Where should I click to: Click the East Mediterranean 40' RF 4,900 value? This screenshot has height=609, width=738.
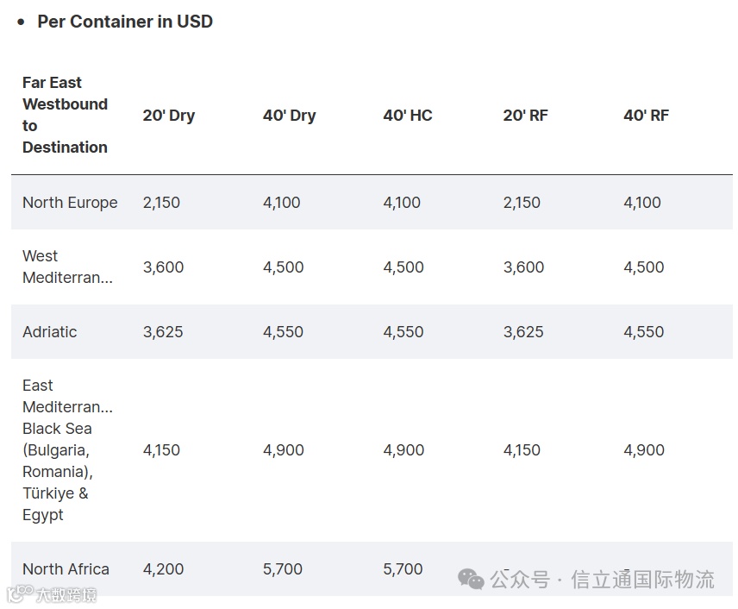644,450
